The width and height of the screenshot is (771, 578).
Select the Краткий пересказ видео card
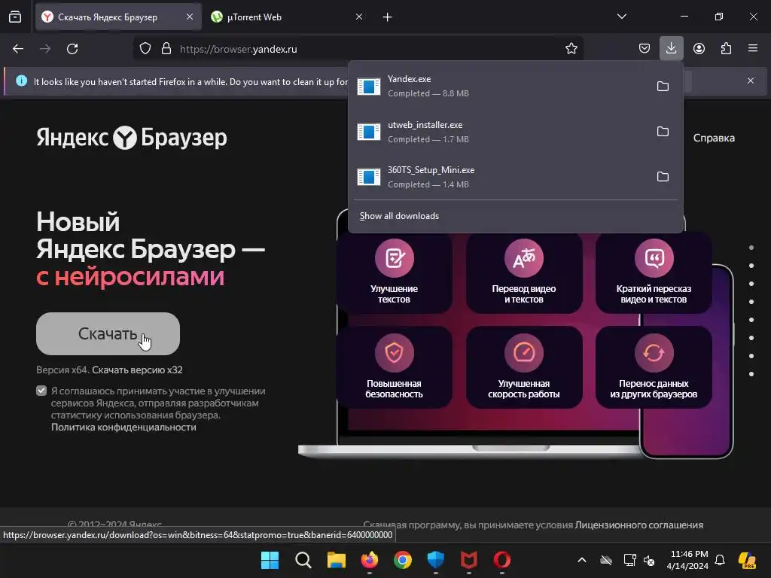click(x=654, y=272)
